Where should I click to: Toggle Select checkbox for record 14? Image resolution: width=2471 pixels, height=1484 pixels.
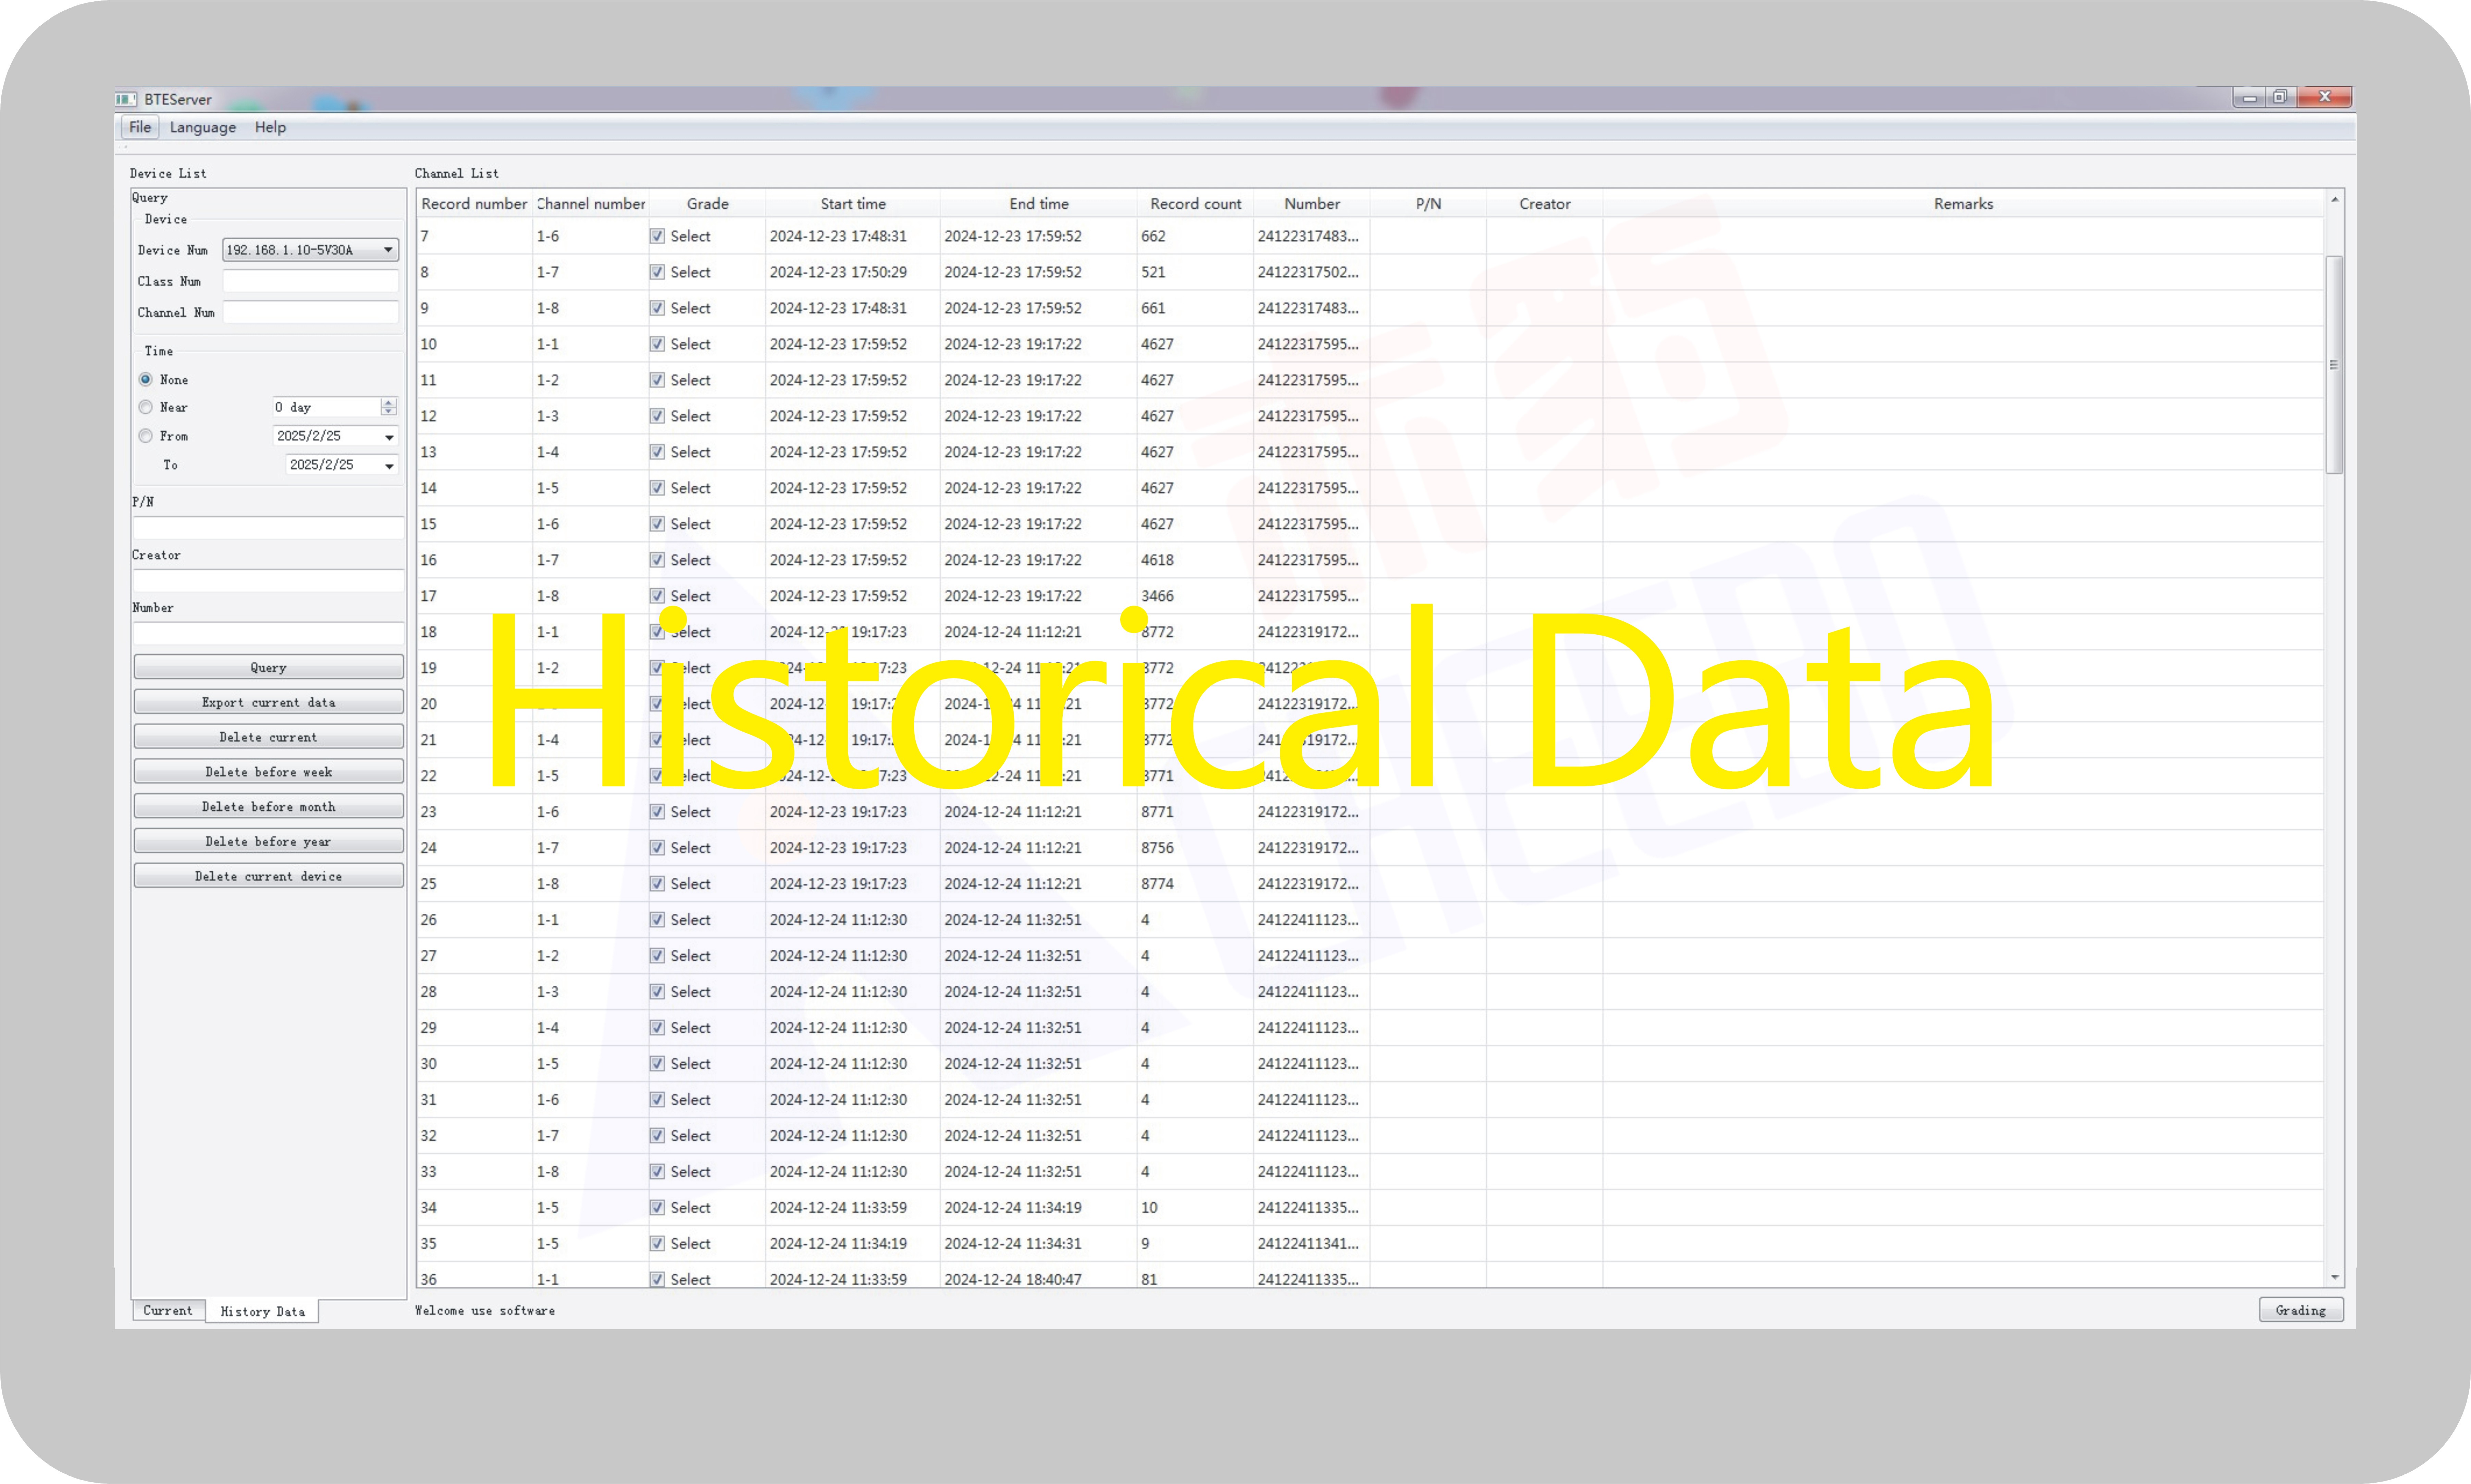click(x=657, y=488)
